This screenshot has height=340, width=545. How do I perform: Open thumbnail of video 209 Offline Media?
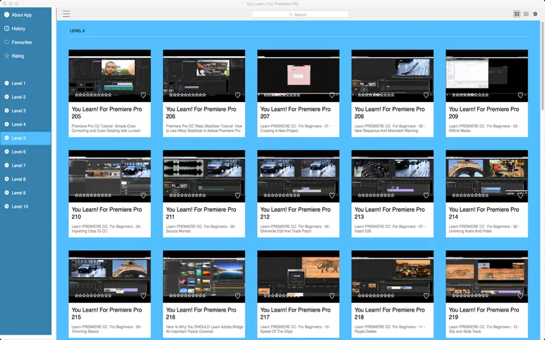[486, 76]
